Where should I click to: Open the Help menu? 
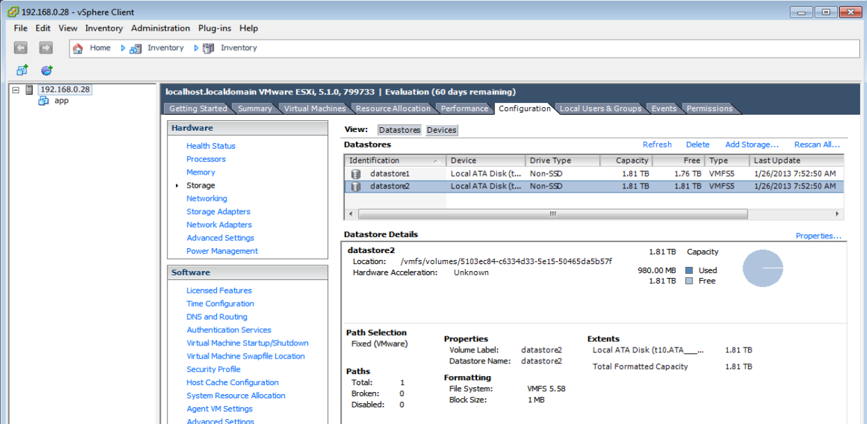point(249,28)
